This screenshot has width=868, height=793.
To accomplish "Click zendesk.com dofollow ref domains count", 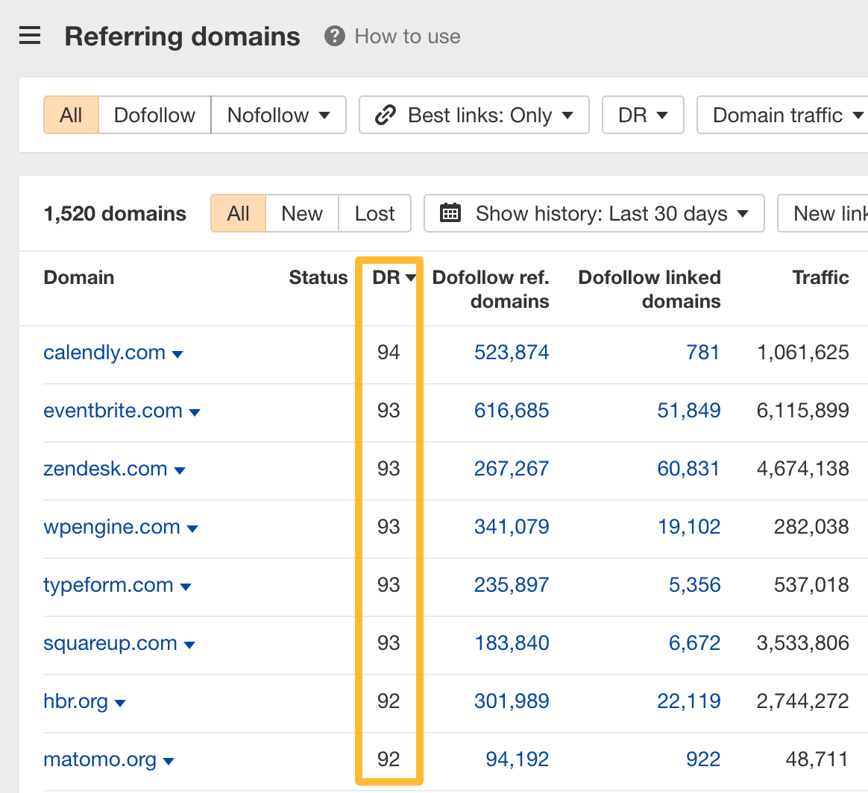I will (512, 469).
